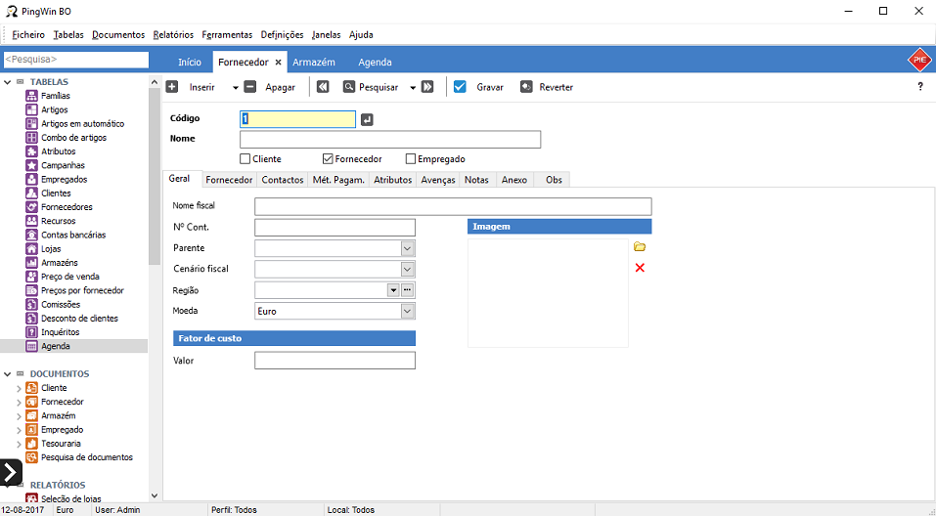Screen dimensions: 936x516
Task: Open the Relatórios menu
Action: coord(173,35)
